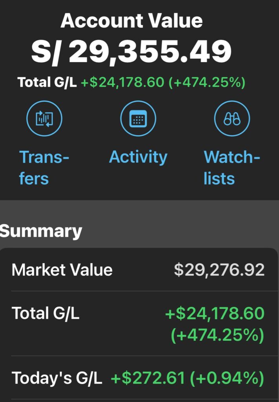Open the Today's G/L row label
The image size is (279, 402).
point(57,378)
